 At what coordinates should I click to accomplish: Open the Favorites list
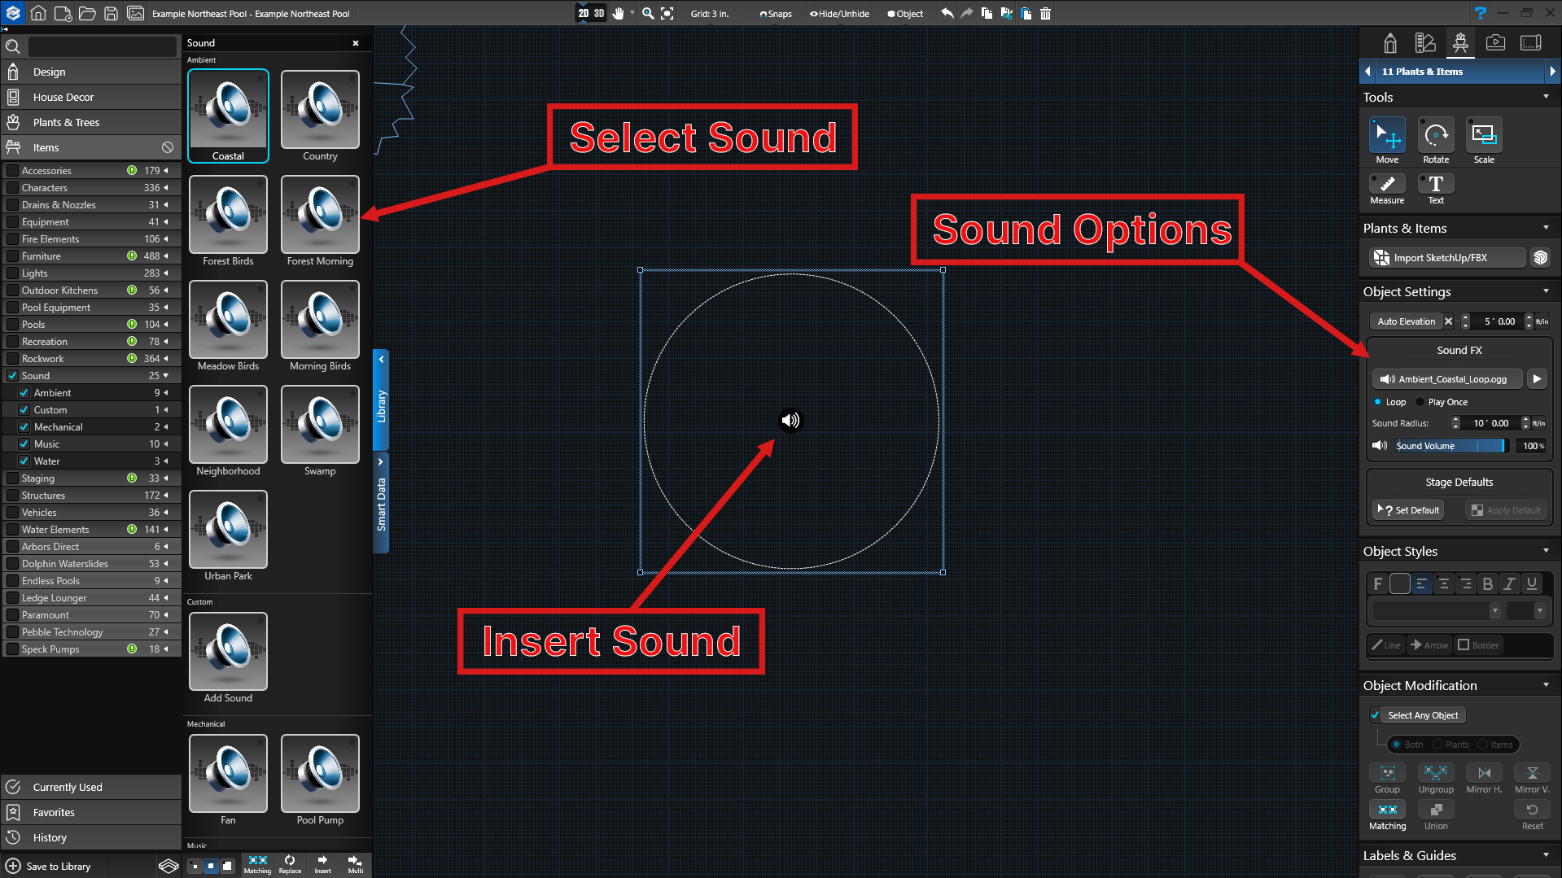(91, 812)
